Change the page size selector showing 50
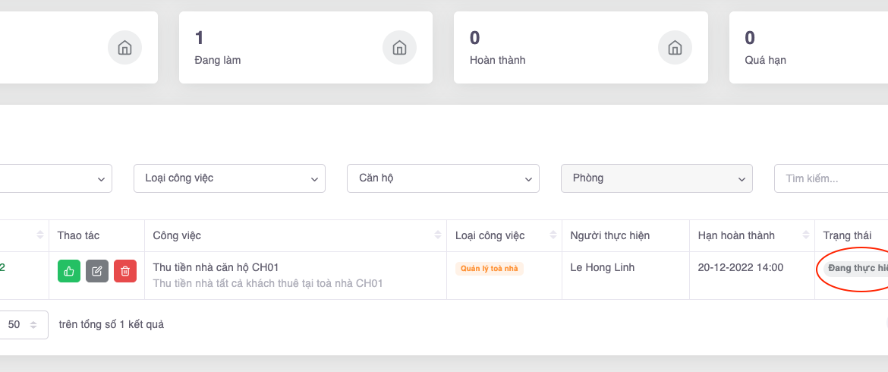The height and width of the screenshot is (372, 888). point(23,324)
